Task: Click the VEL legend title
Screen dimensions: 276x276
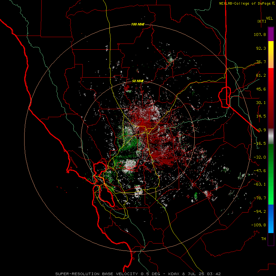Action: (x=269, y=18)
